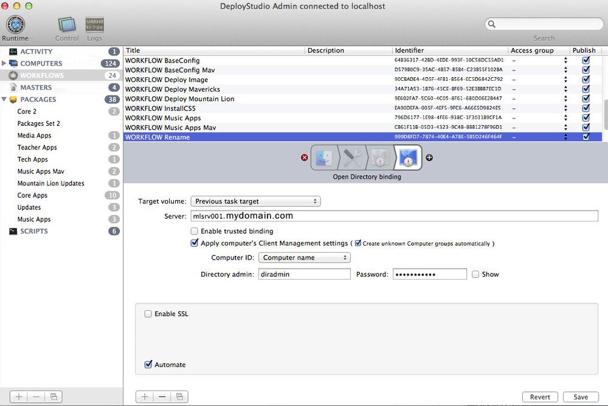
Task: Change access group for WORKFLOW BaseConfig
Action: point(565,60)
